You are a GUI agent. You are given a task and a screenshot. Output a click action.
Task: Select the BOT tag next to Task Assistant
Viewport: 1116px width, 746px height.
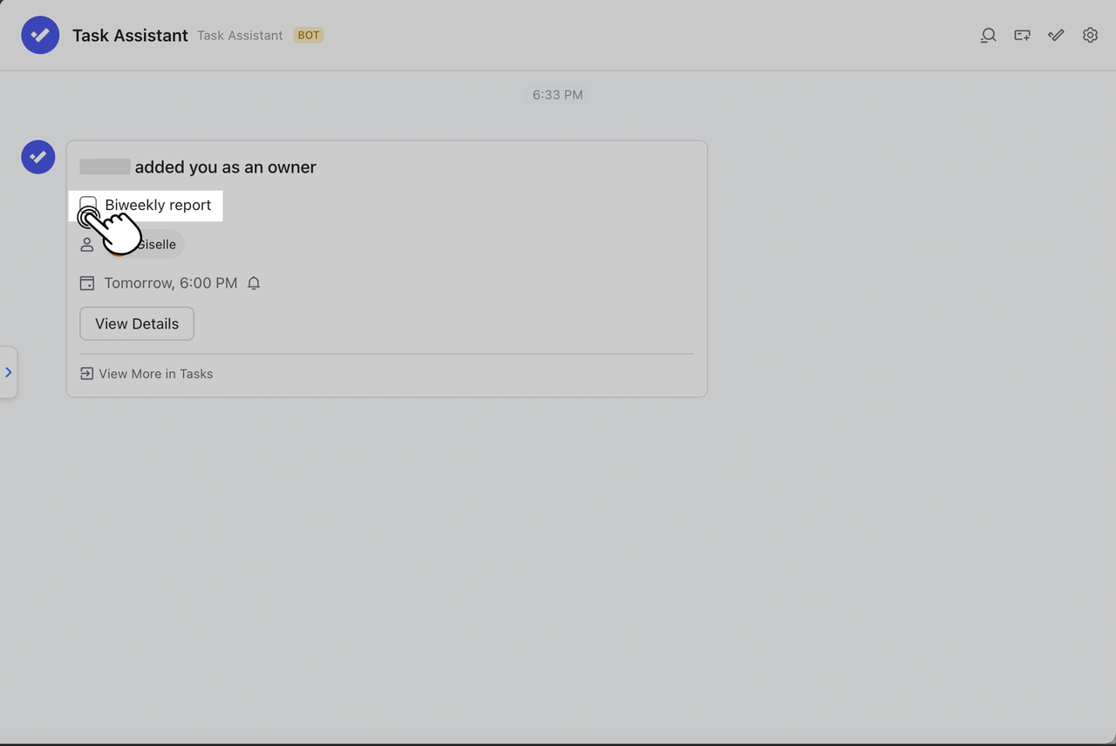tap(308, 35)
